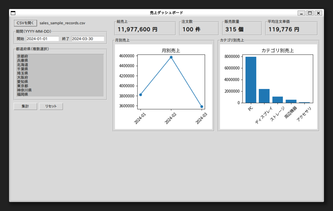Select 京都府 in the prefecture list
This screenshot has width=333, height=211.
(23, 56)
